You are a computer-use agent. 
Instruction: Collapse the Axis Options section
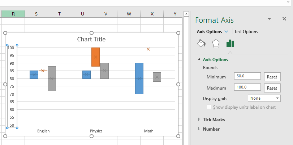(199, 60)
